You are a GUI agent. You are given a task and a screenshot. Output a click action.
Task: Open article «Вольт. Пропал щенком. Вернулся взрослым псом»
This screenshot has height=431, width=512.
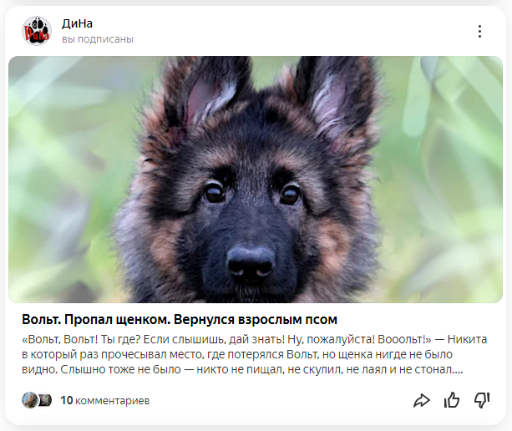(x=180, y=319)
